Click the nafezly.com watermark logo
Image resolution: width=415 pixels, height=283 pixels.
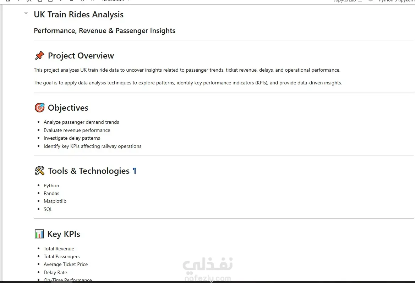pos(208,269)
